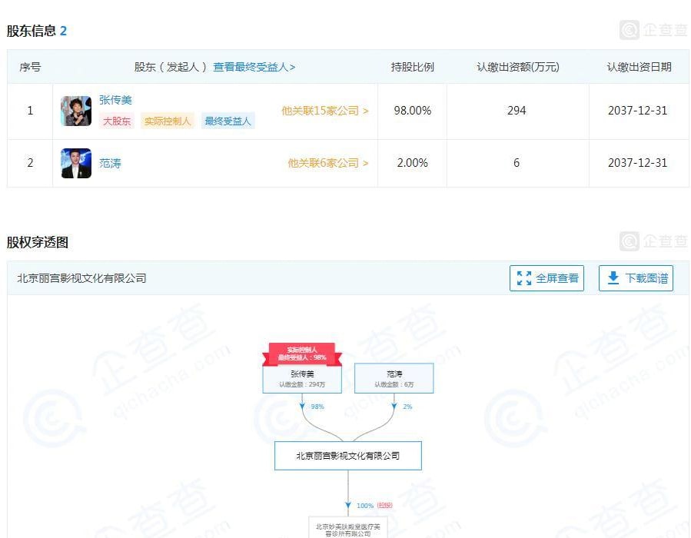This screenshot has width=691, height=538.
Task: Click the 2% arrow label in chart
Action: click(x=407, y=407)
